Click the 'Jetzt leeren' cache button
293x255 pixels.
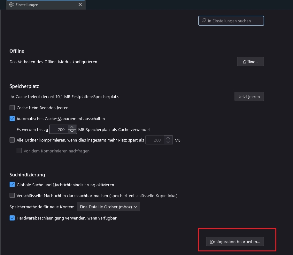[249, 97]
